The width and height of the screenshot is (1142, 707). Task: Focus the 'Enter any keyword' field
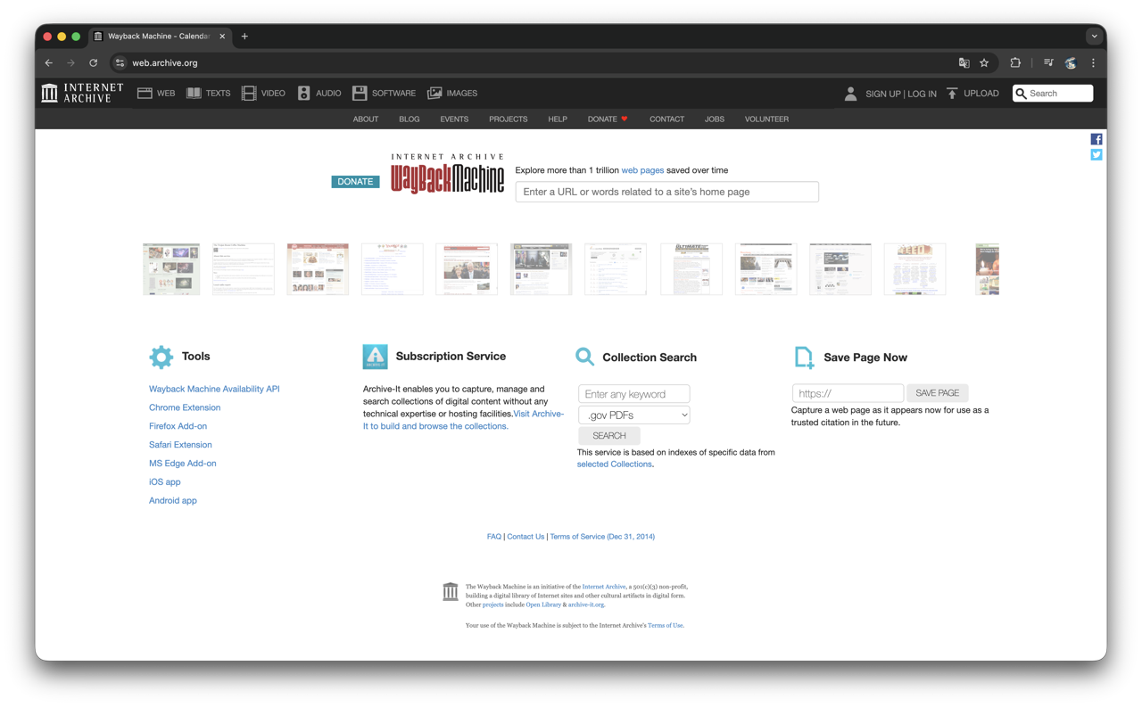pos(633,393)
